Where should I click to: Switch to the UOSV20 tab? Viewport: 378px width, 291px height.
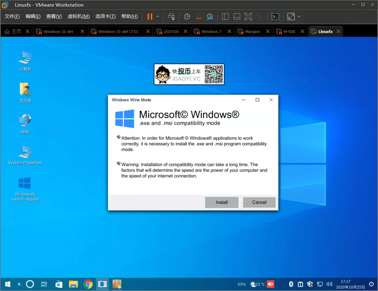point(171,31)
